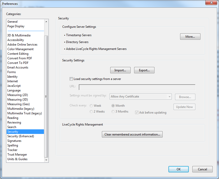219x179 pixels.
Task: Click Update Now to check for settings
Action: pyautogui.click(x=184, y=107)
